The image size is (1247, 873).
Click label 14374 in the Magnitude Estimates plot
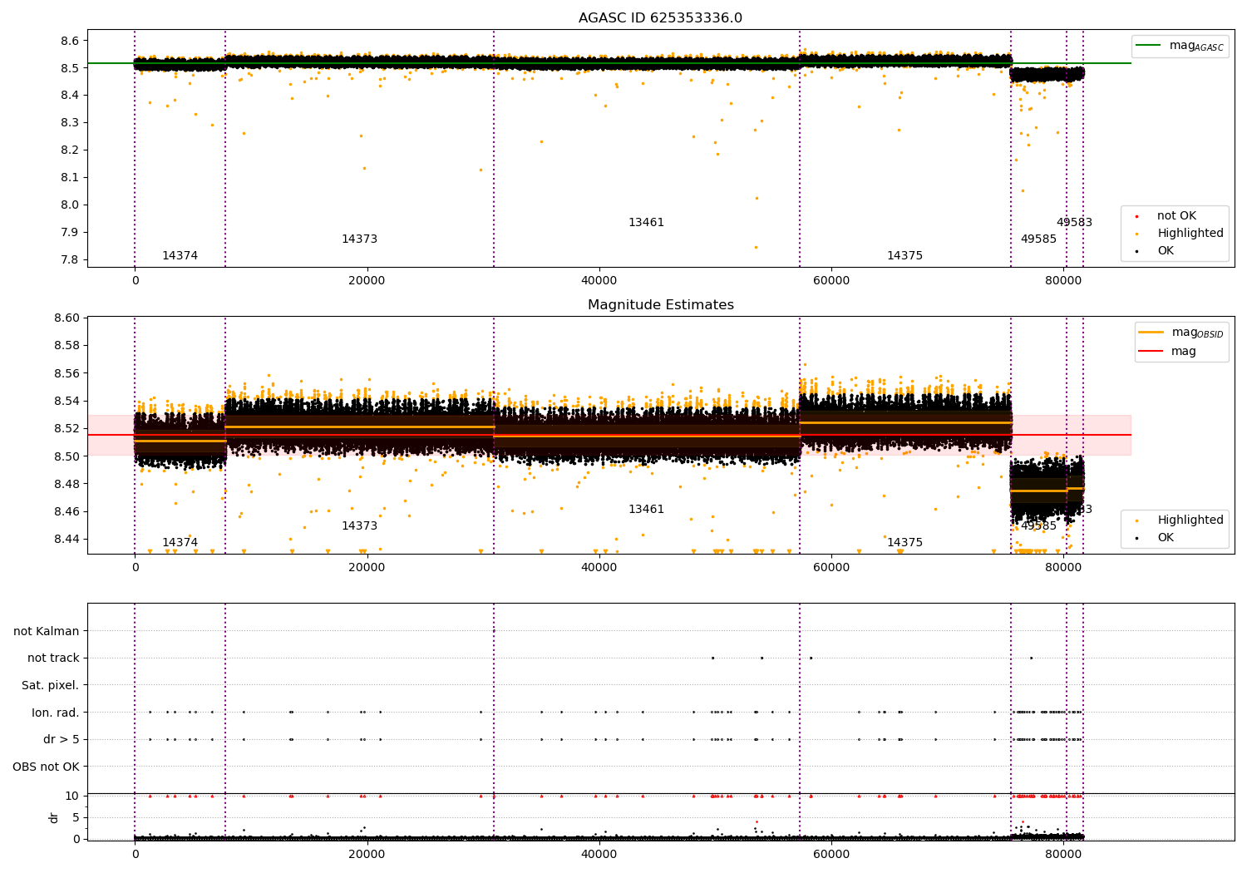[x=180, y=543]
